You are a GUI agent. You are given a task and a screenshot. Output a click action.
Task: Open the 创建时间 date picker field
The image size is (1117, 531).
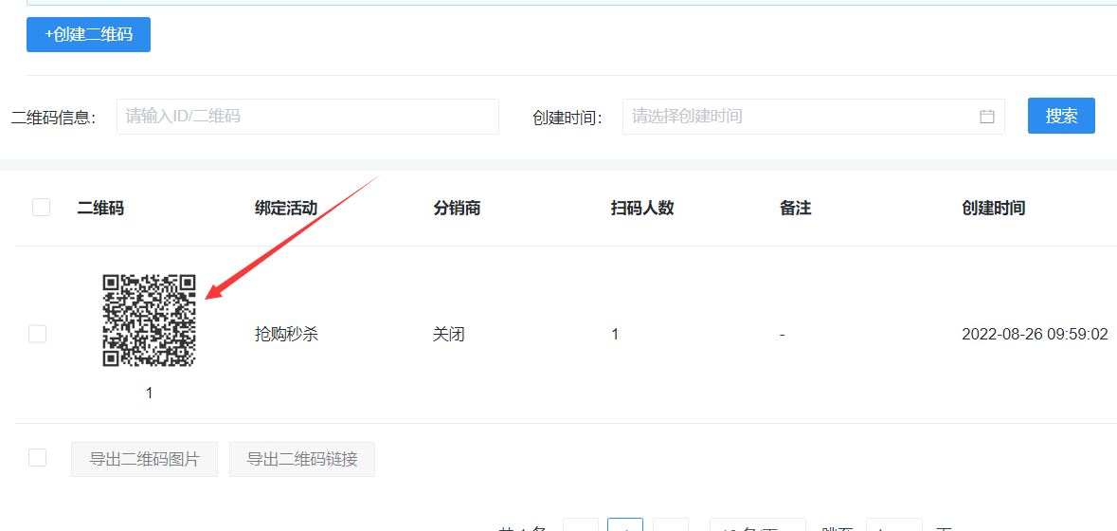coord(814,117)
